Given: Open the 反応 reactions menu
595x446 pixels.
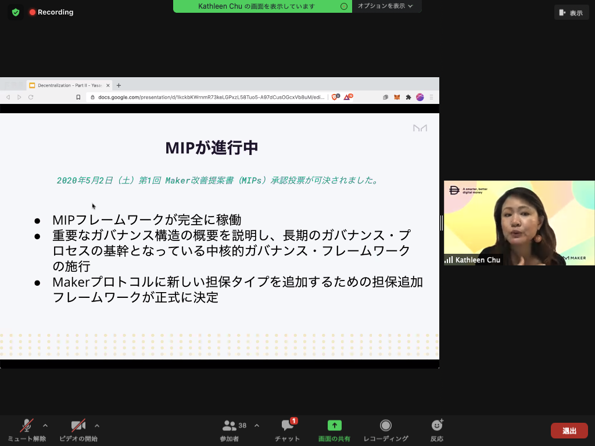Looking at the screenshot, I should 437,430.
